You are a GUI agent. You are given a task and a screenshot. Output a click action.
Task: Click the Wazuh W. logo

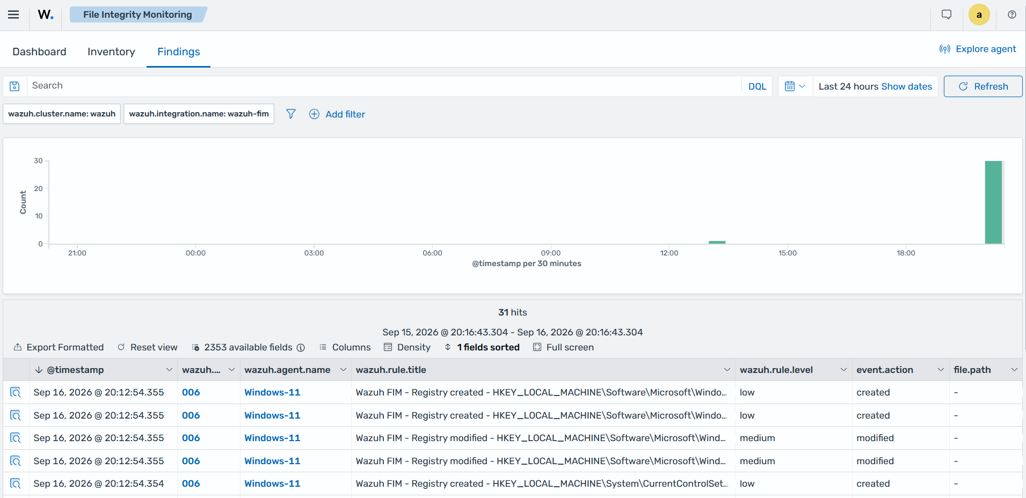(x=46, y=14)
